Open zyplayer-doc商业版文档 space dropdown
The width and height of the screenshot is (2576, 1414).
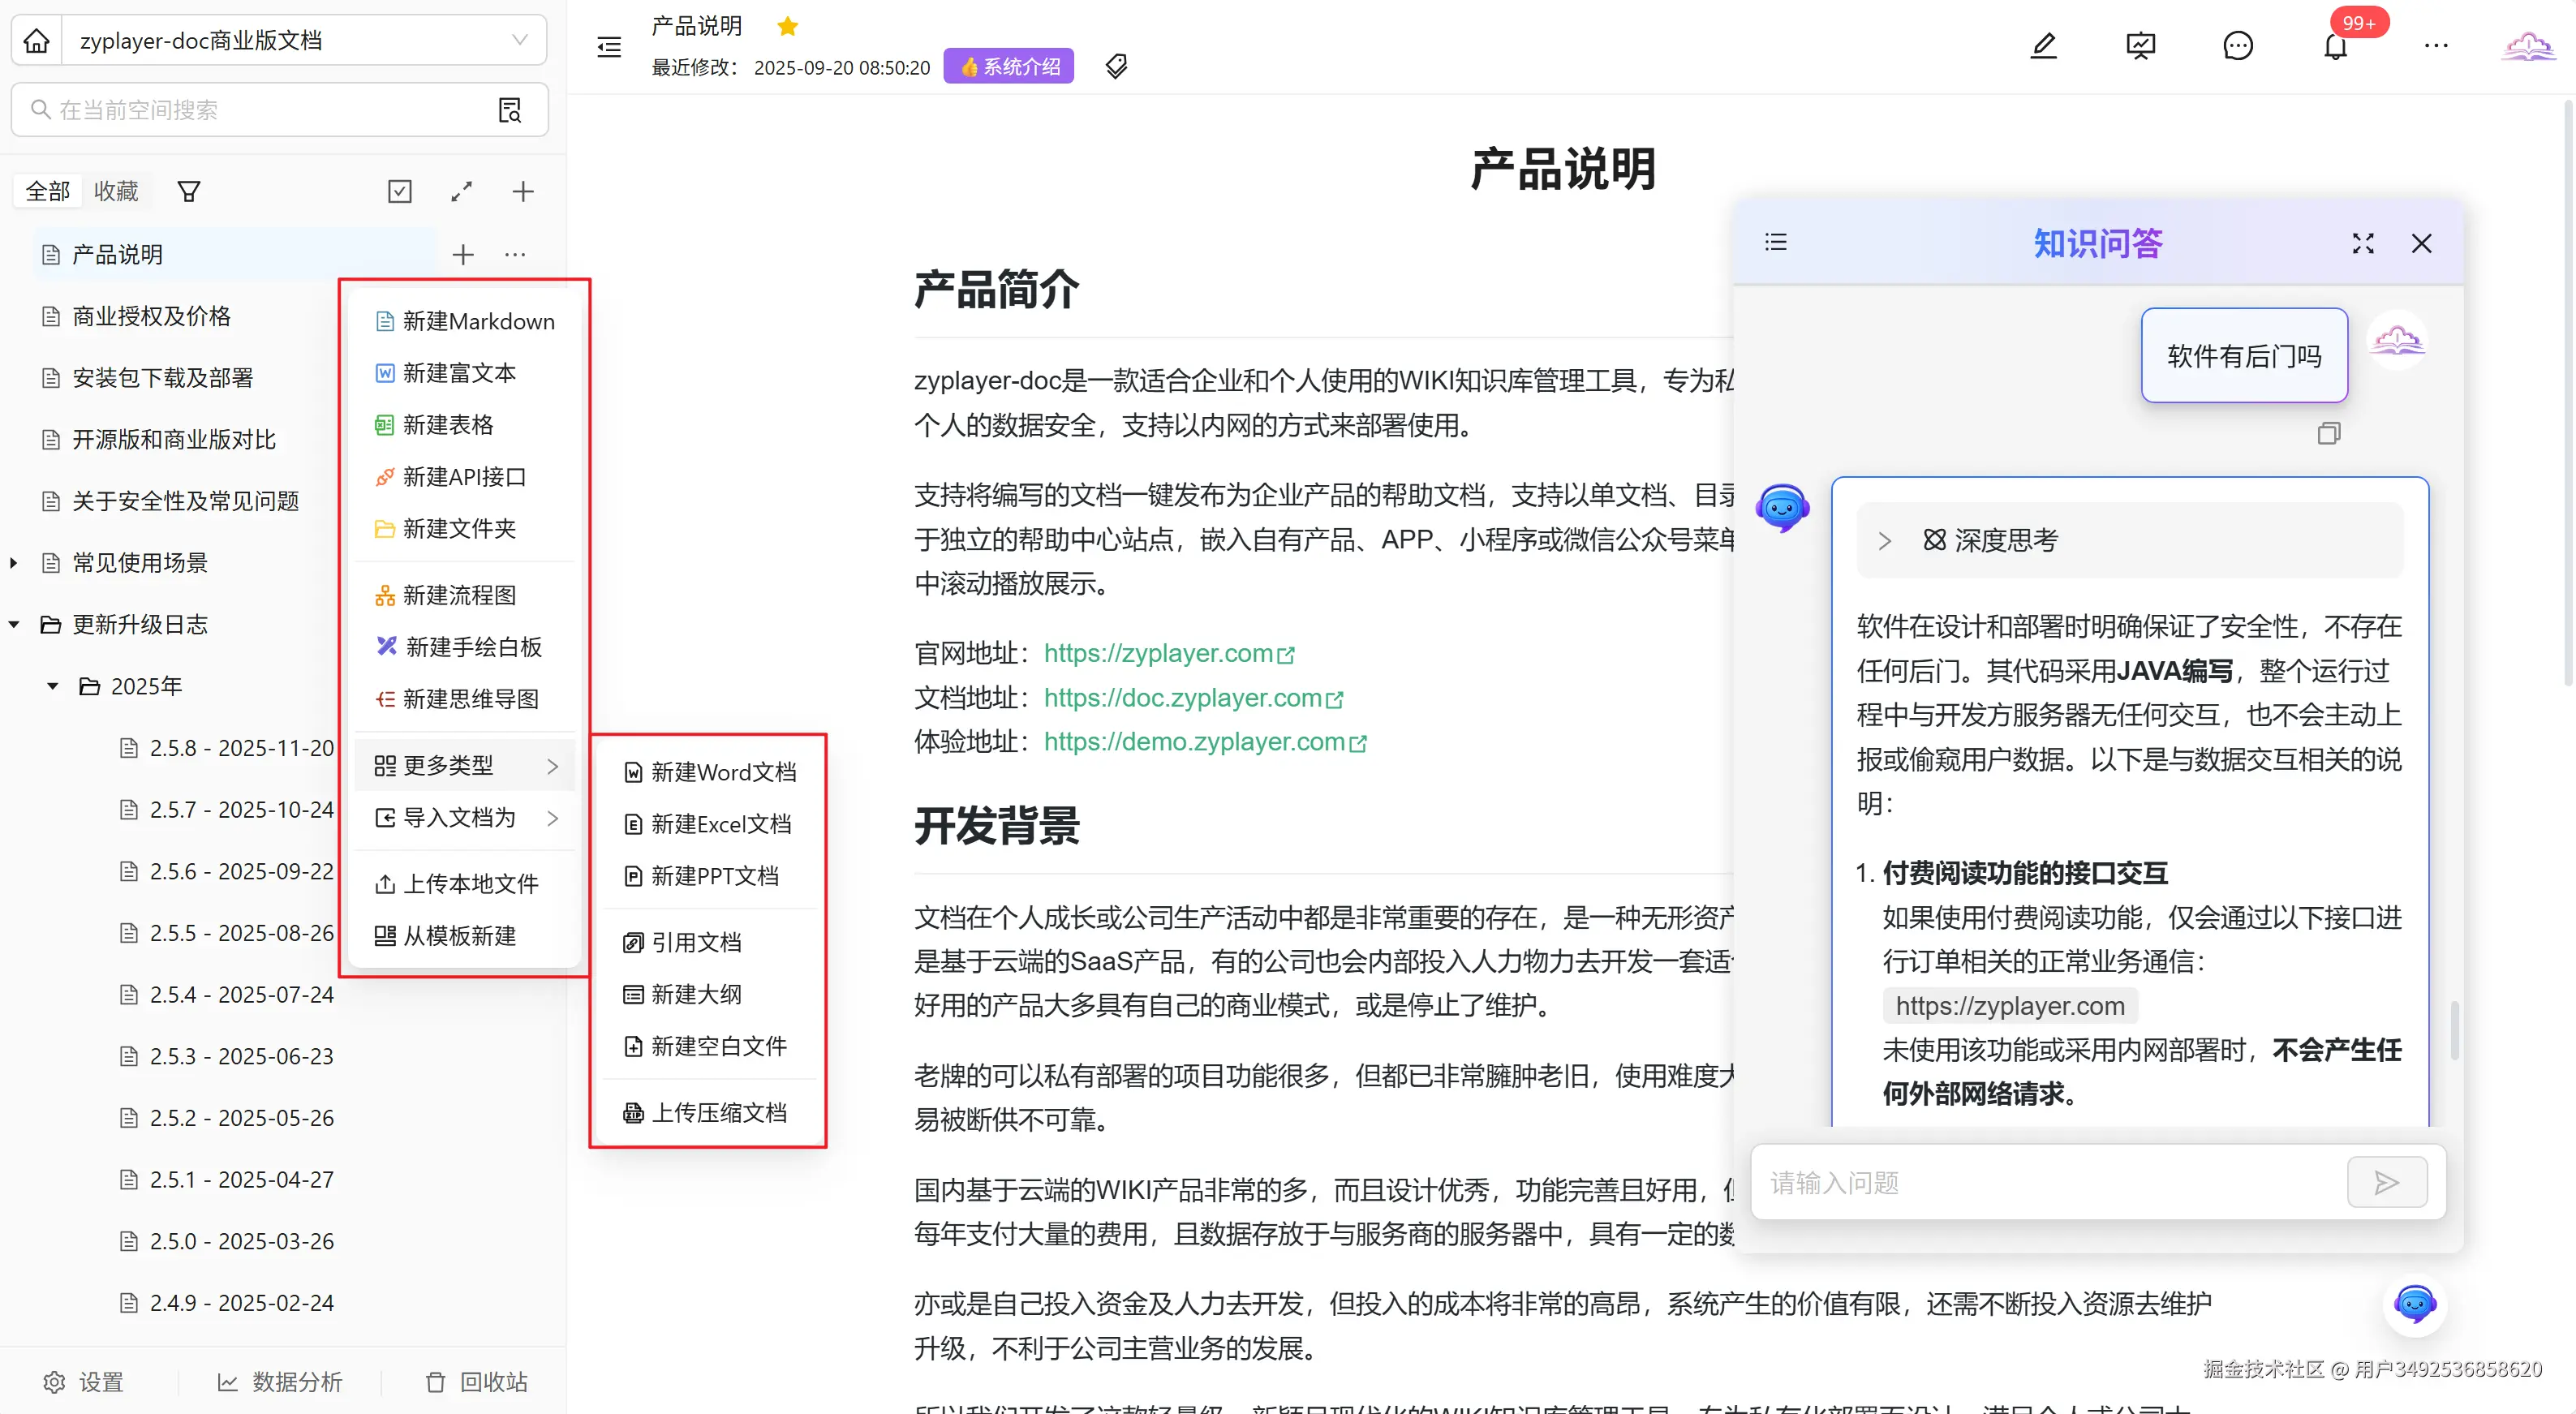click(300, 41)
